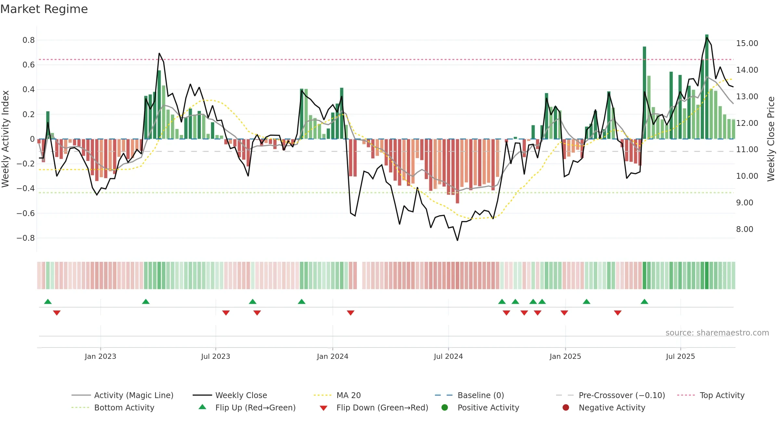Click the first green flip-up marker before Jan 2023

48,301
